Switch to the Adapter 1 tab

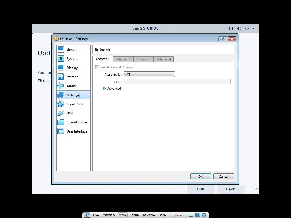click(103, 59)
